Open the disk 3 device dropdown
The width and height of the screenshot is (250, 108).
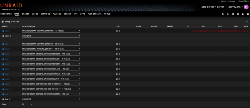tap(51, 54)
